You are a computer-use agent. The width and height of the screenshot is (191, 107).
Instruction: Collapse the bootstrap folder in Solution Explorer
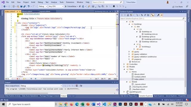pyautogui.click(x=129, y=24)
